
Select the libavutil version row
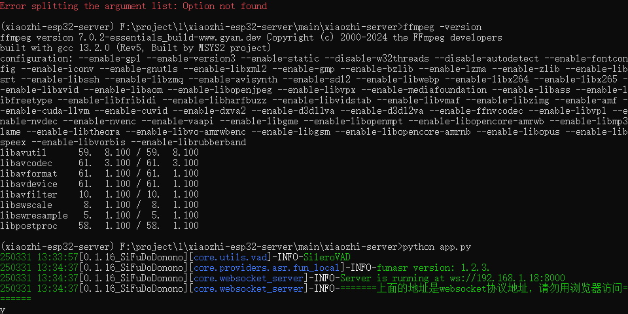(99, 152)
